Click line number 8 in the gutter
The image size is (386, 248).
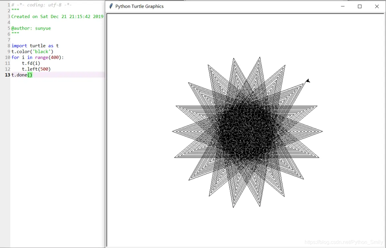pyautogui.click(x=9, y=46)
